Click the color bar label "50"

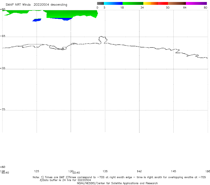(168, 8)
